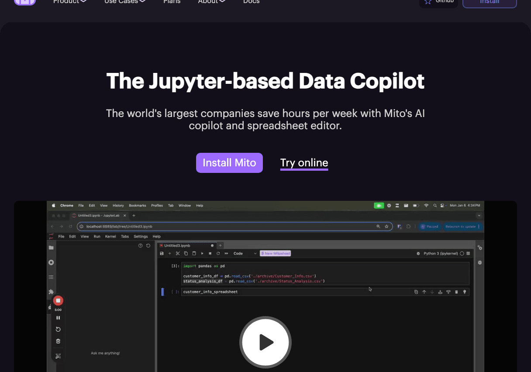Open JupyterLab Tabs menu
531x372 pixels.
click(125, 236)
